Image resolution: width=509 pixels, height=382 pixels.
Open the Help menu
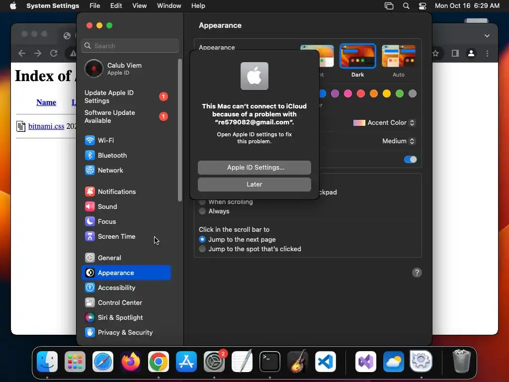198,6
